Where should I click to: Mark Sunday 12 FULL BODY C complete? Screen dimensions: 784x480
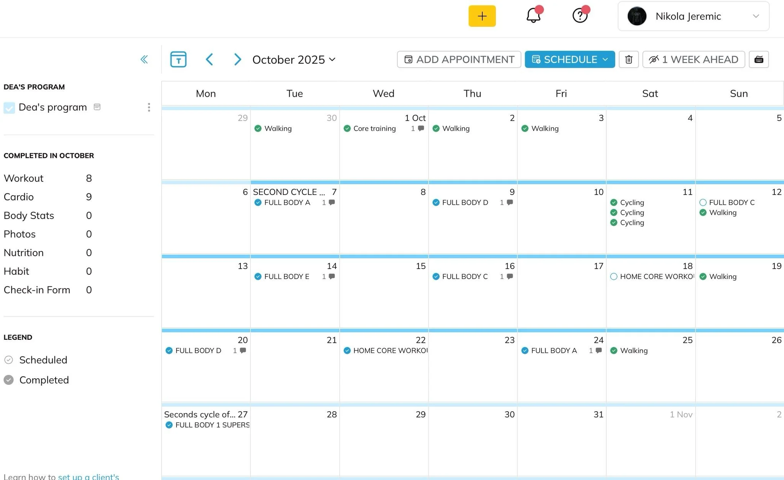pyautogui.click(x=703, y=203)
